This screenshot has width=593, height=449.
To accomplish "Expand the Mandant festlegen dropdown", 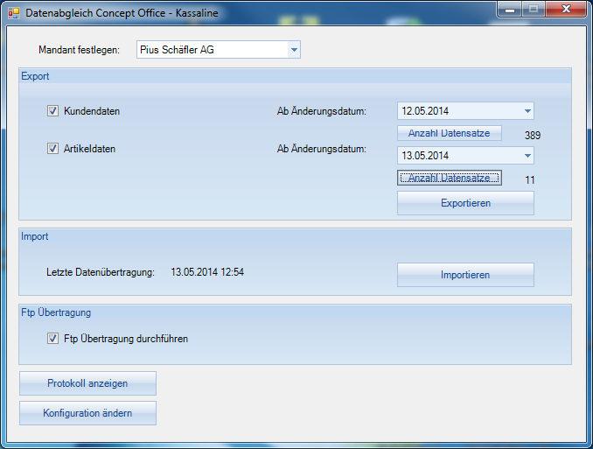I will click(x=294, y=50).
